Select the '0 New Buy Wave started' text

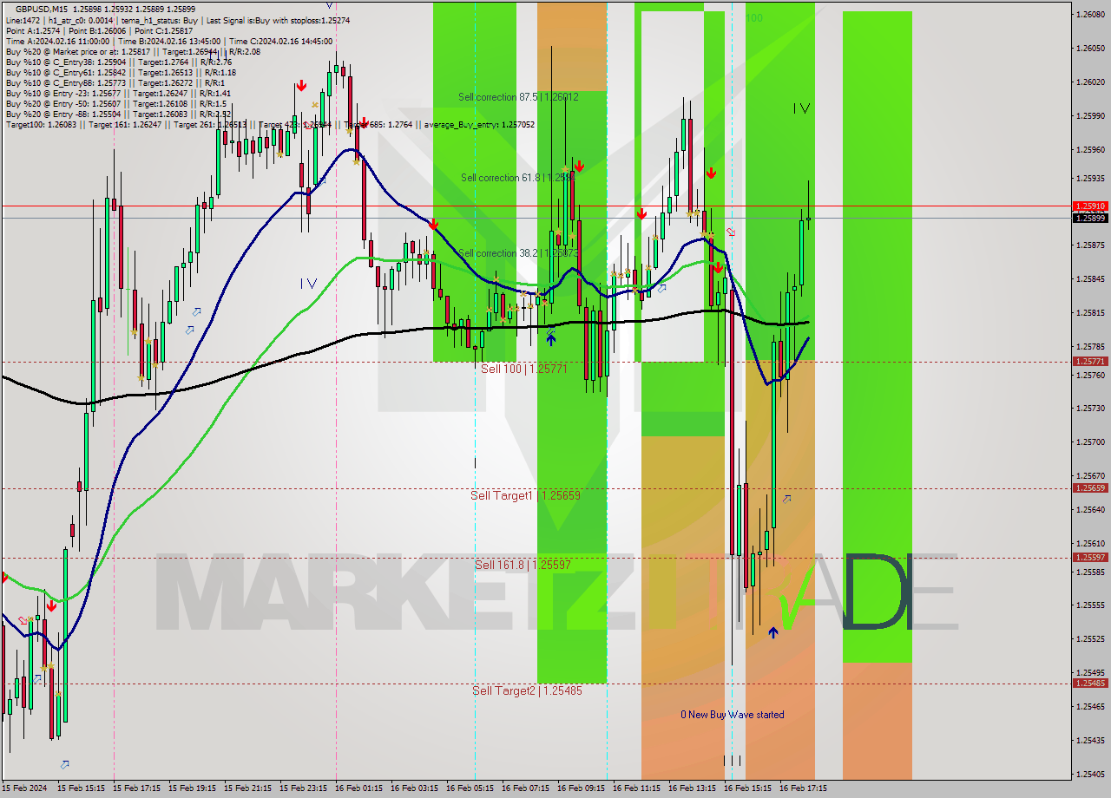(732, 715)
